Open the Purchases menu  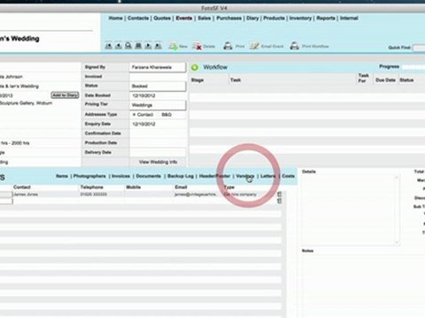coord(228,19)
